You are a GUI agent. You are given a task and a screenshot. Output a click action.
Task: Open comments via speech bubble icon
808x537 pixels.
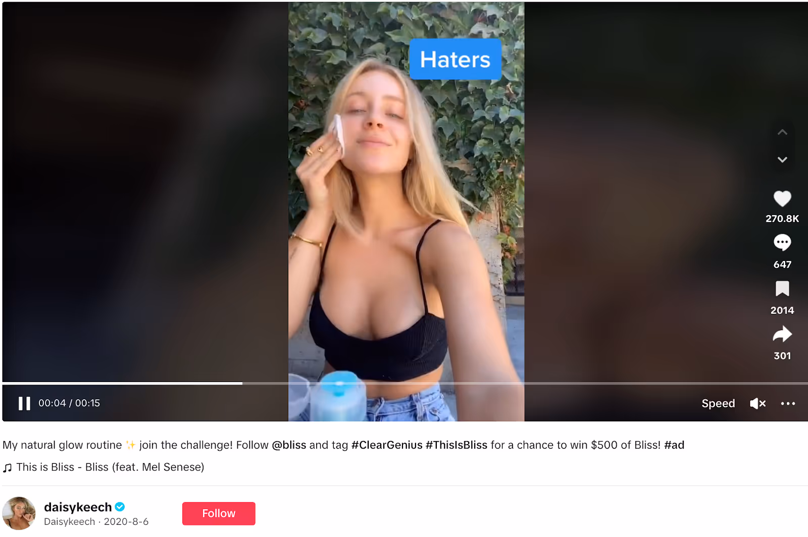coord(782,243)
